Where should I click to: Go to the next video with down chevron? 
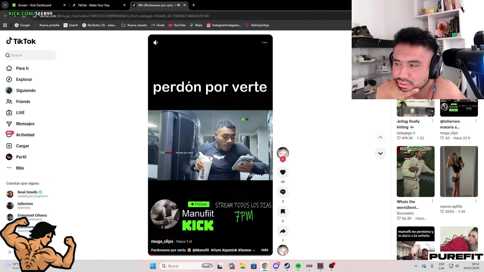click(x=380, y=153)
